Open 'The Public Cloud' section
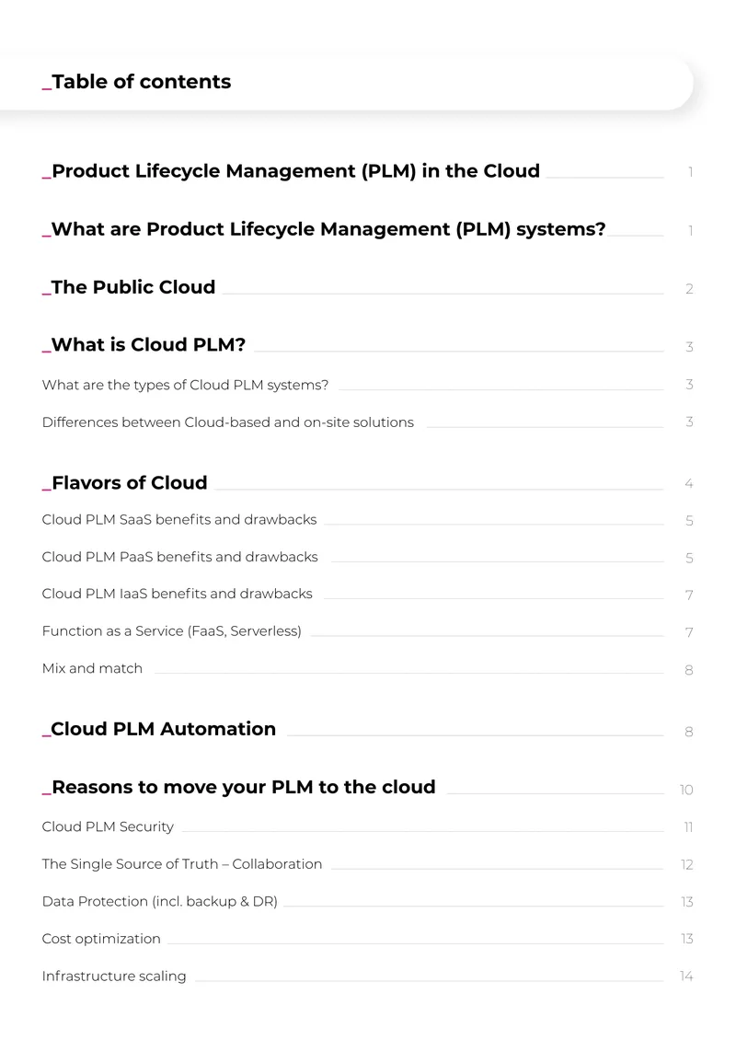The image size is (736, 1040). click(129, 287)
